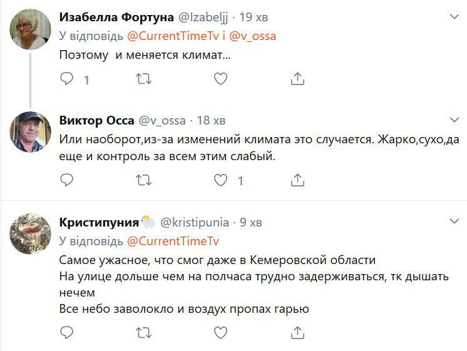Share Кристипуния's tweet
Screen dimensions: 467x351
[x=298, y=333]
